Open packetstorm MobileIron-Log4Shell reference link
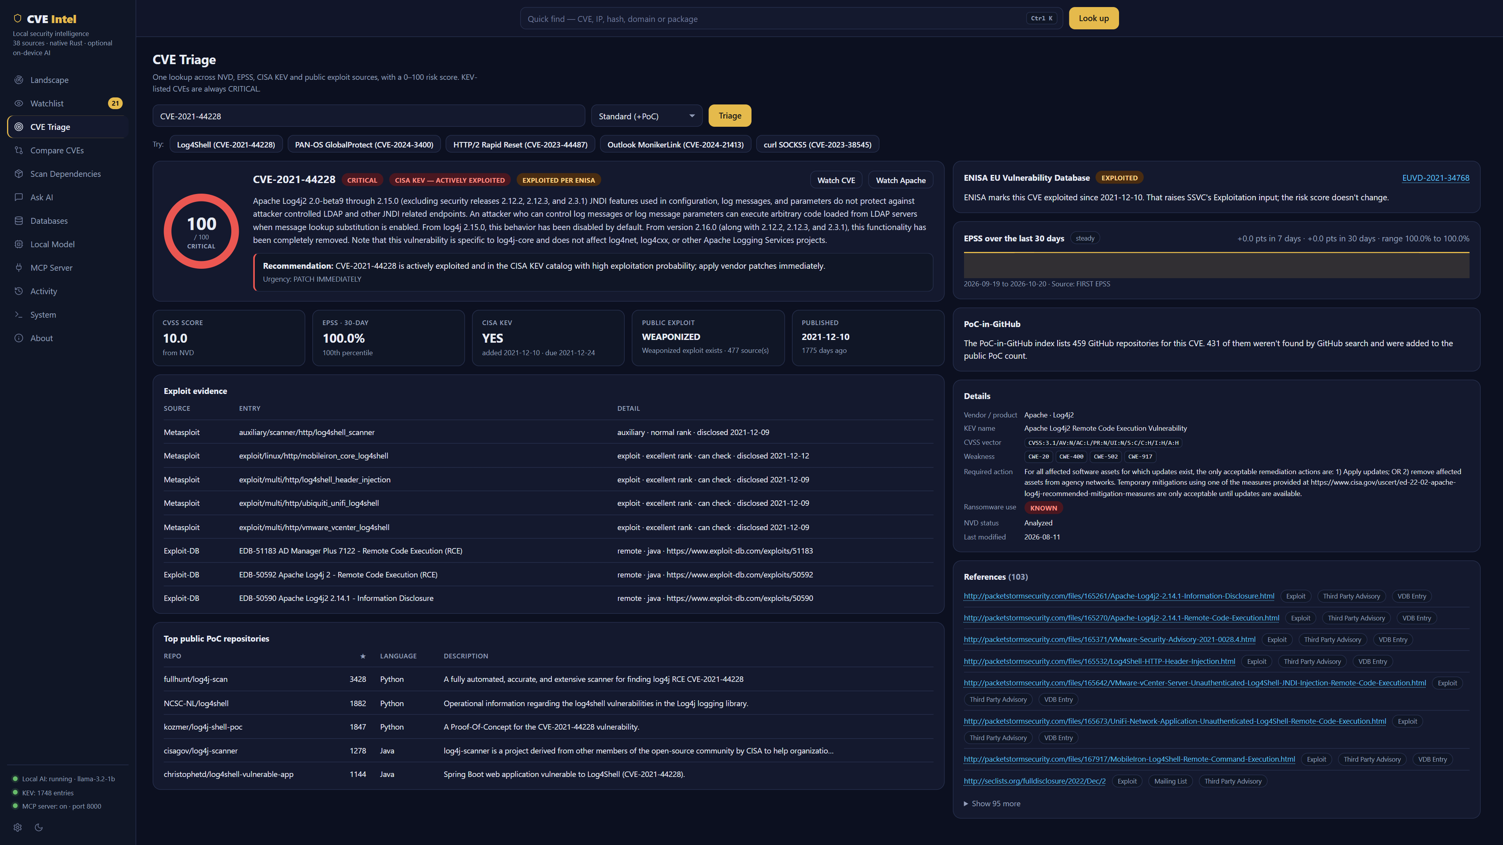This screenshot has width=1503, height=845. (1129, 759)
